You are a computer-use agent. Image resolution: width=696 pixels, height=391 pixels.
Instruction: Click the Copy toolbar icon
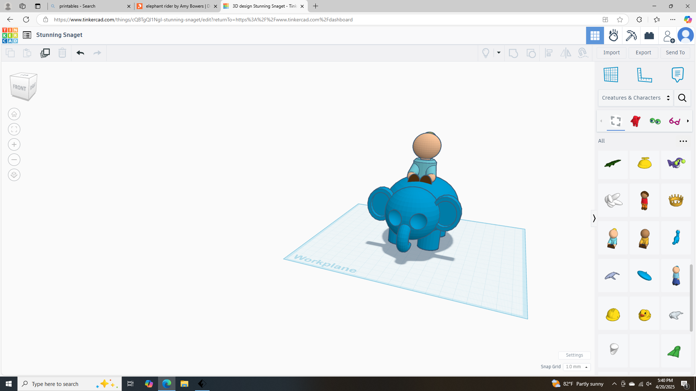tap(10, 53)
